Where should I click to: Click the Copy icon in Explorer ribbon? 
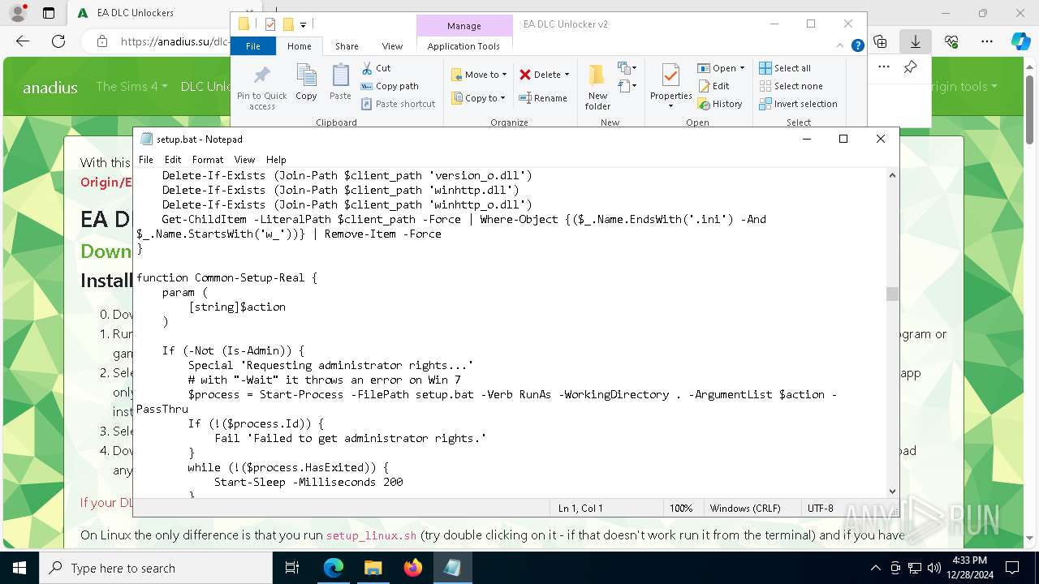point(306,82)
